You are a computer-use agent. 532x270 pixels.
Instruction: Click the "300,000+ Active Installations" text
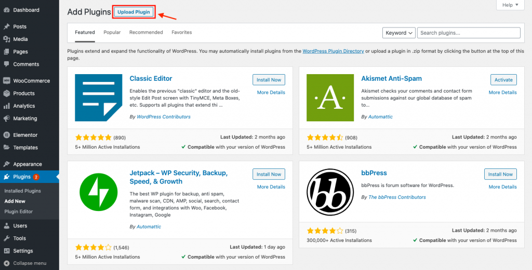pyautogui.click(x=339, y=240)
